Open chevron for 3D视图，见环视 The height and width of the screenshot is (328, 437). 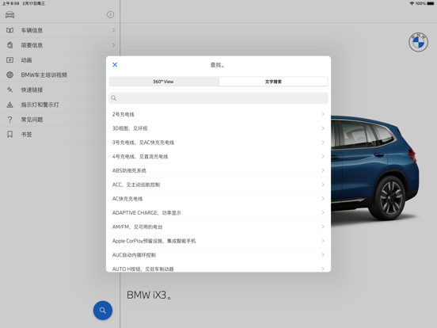[323, 128]
